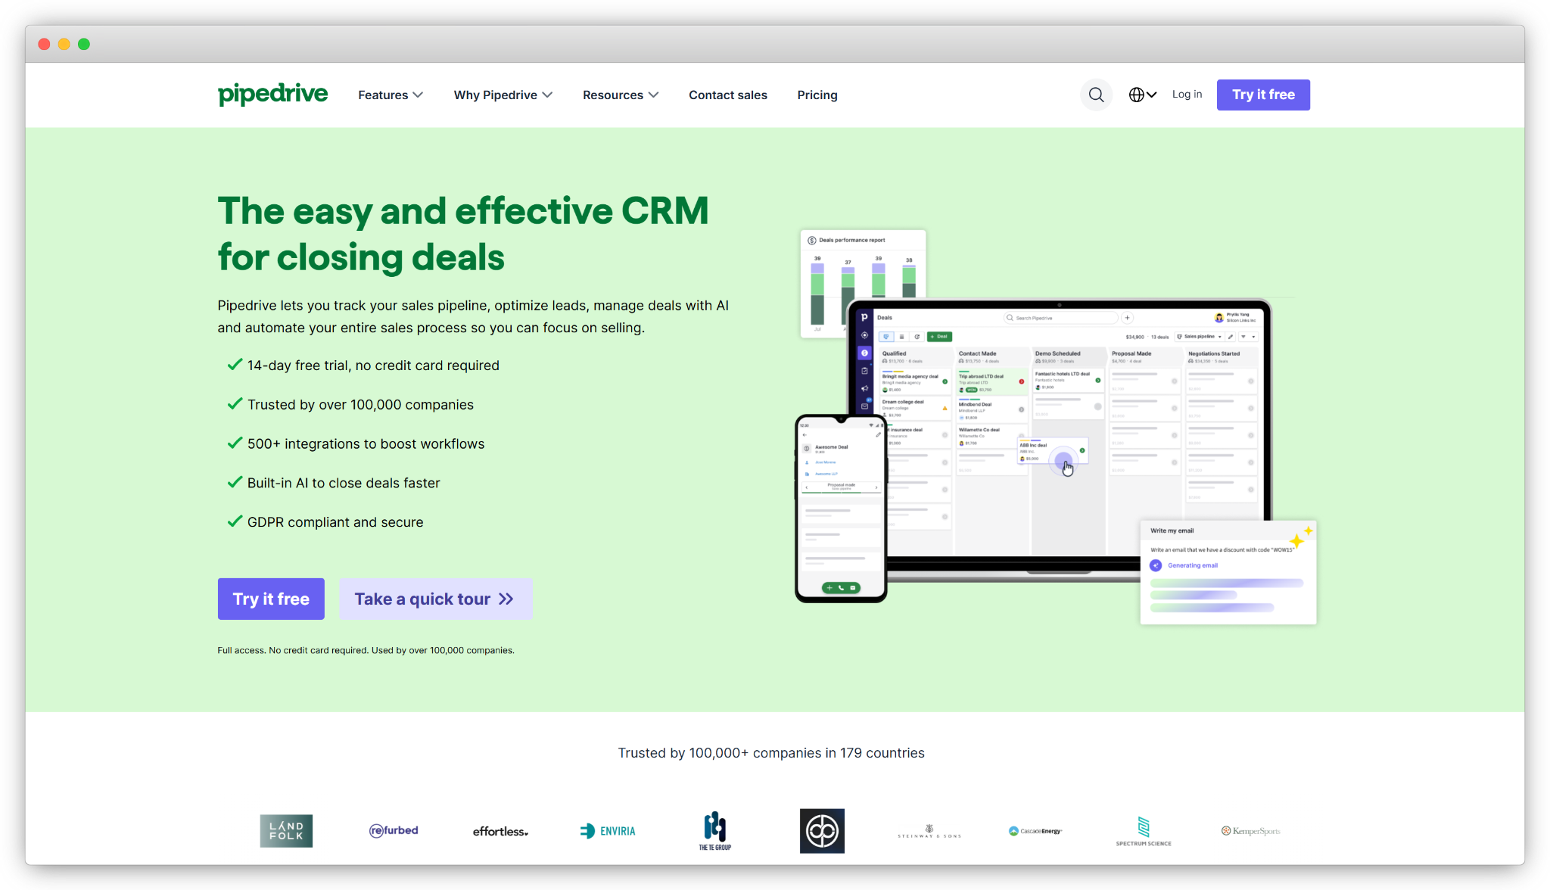Click the effortless logo
This screenshot has height=890, width=1550.
point(500,831)
